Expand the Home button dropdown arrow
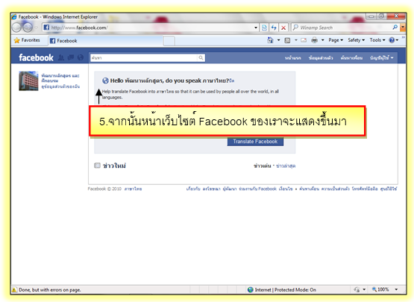414x302 pixels. (278, 40)
